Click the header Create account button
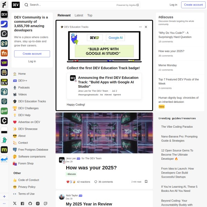 [x=193, y=5]
